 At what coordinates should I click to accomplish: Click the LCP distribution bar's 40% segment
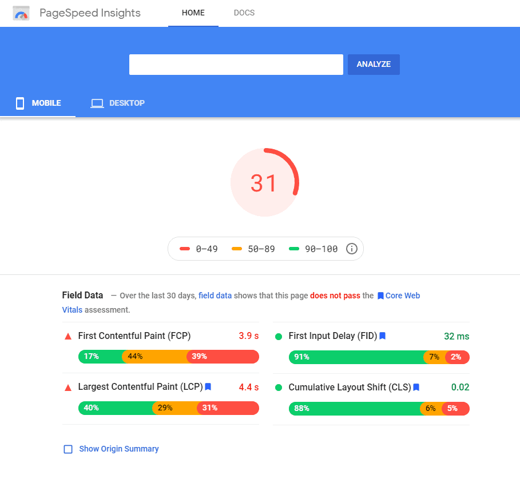(x=116, y=408)
